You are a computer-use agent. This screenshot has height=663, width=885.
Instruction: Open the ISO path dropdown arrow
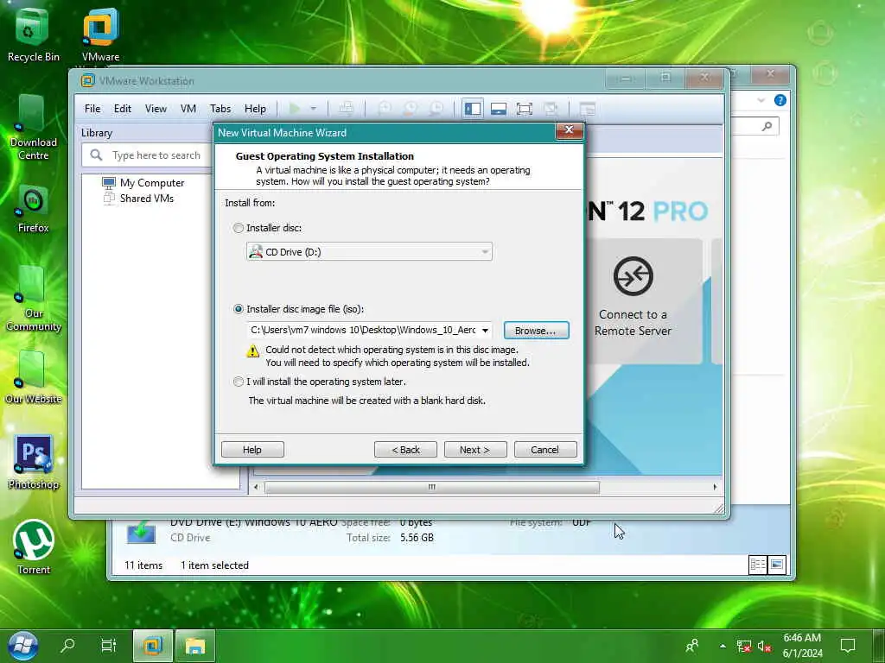pos(485,331)
